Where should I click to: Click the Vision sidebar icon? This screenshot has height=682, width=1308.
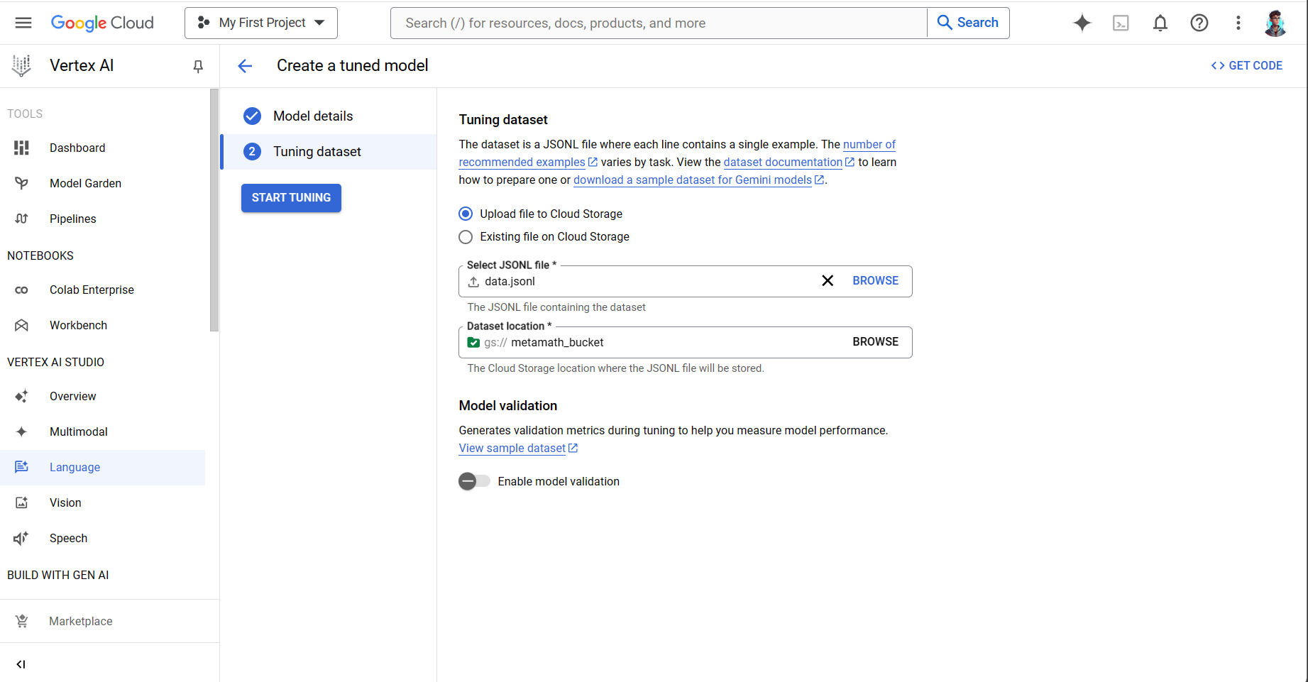click(x=21, y=502)
